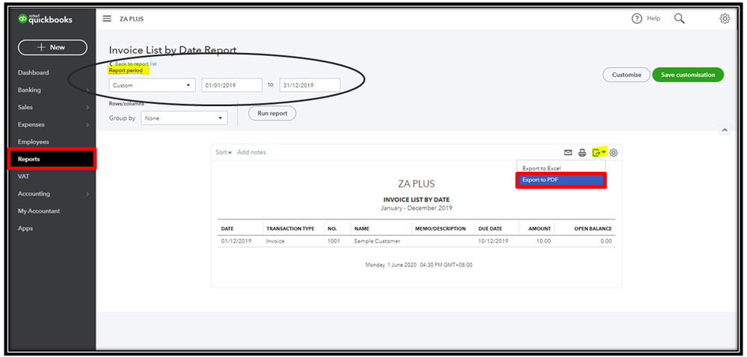
Task: Open the top-right settings gear
Action: pyautogui.click(x=725, y=19)
